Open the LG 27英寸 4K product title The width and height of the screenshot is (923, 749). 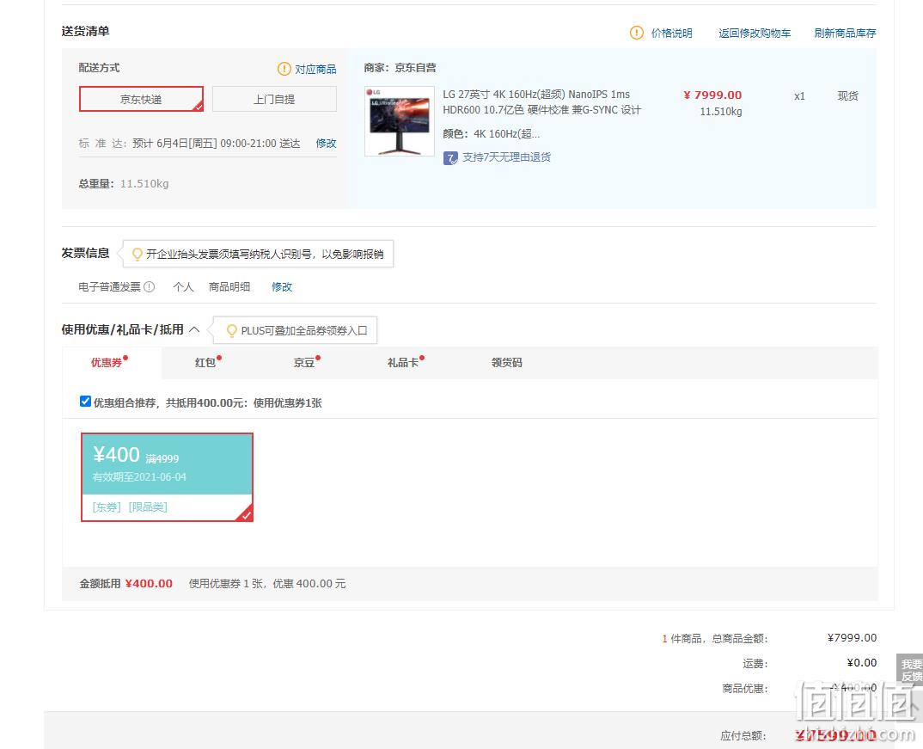pyautogui.click(x=542, y=101)
